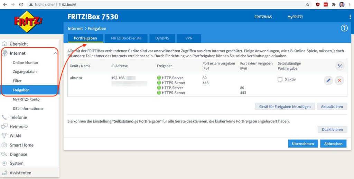Viewport: 354px width, 179px height.
Task: Click the 'Freigaben' column header
Action: click(x=165, y=66)
